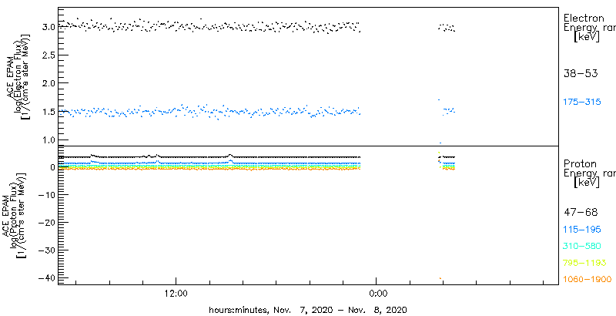Select the blue 115-195 proton legend label

click(x=582, y=230)
